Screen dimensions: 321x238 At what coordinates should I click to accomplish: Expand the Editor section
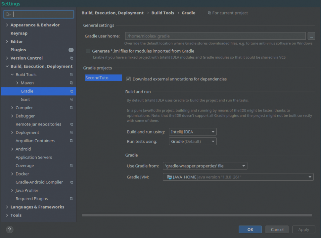pyautogui.click(x=7, y=41)
